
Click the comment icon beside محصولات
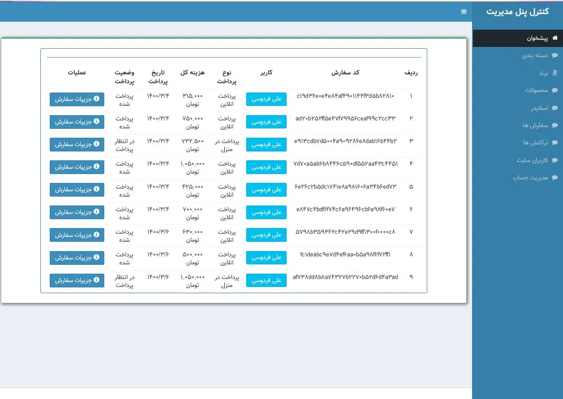coord(555,90)
